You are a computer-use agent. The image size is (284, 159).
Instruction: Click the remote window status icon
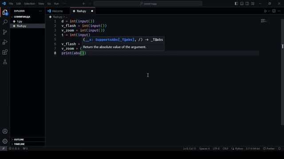[x=4, y=148]
